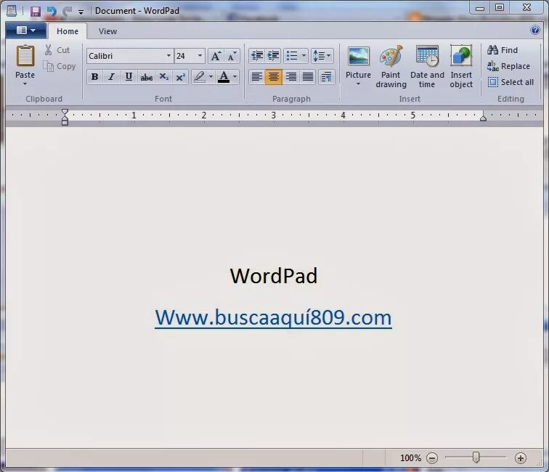Choose Select all in Editing
Screen dimensions: 549x472
point(511,82)
